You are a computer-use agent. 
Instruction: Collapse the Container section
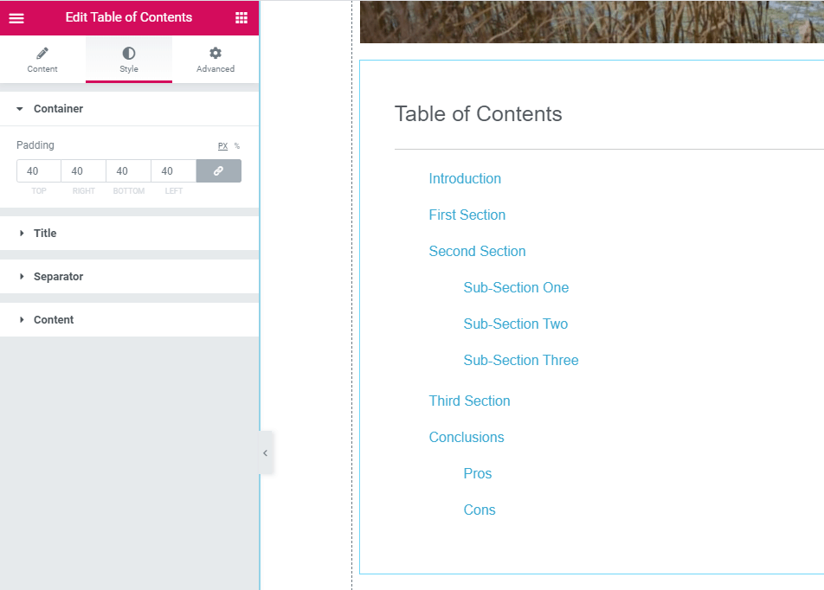click(x=58, y=109)
